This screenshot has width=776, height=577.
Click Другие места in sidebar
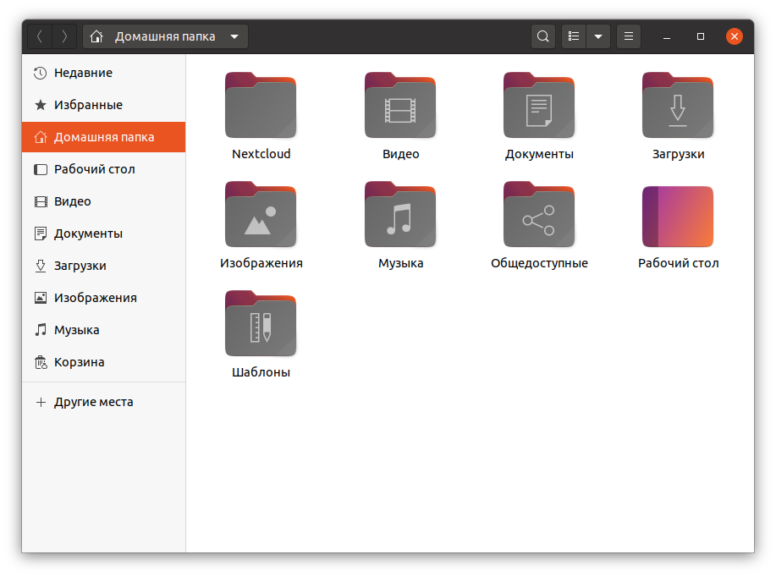(x=103, y=402)
